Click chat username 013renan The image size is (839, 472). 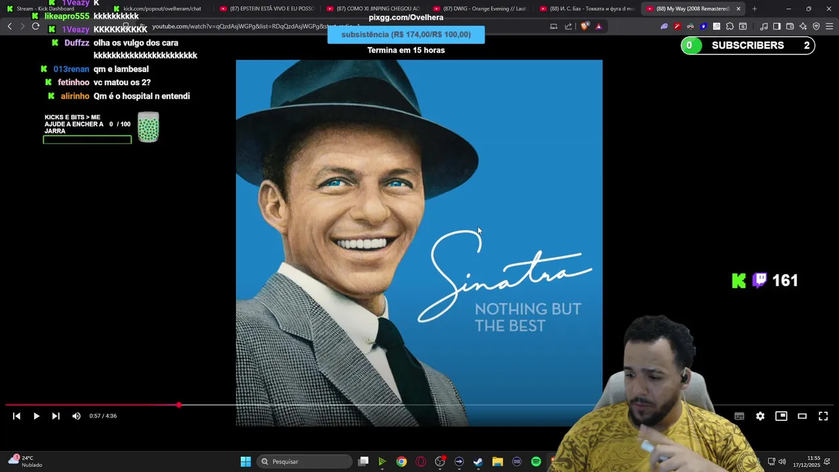coord(71,69)
